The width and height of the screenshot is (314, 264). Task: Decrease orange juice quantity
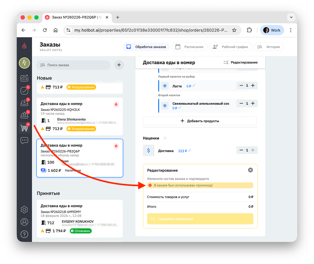click(x=241, y=104)
